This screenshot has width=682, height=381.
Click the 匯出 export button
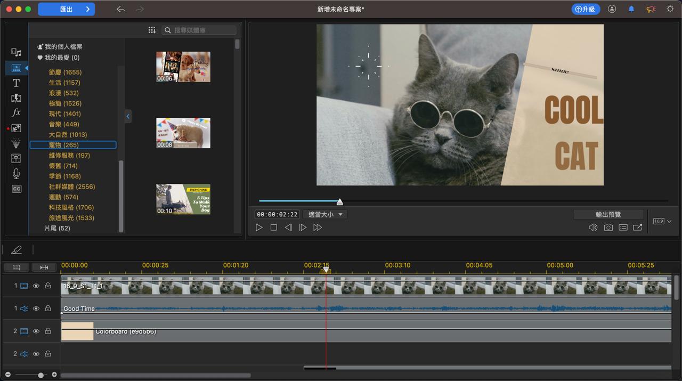tap(67, 9)
